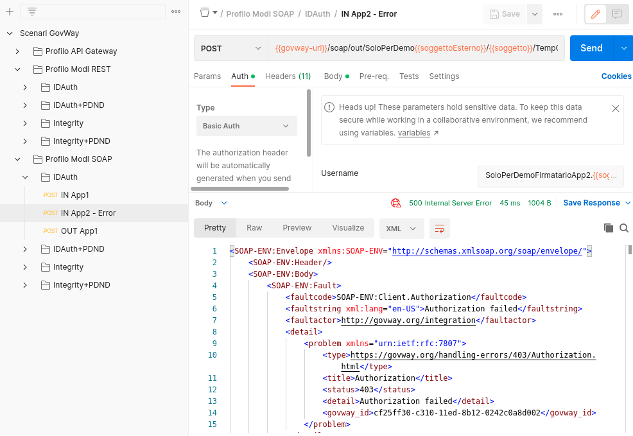Open Save button dropdown arrow
Image resolution: width=633 pixels, height=436 pixels.
[x=535, y=14]
